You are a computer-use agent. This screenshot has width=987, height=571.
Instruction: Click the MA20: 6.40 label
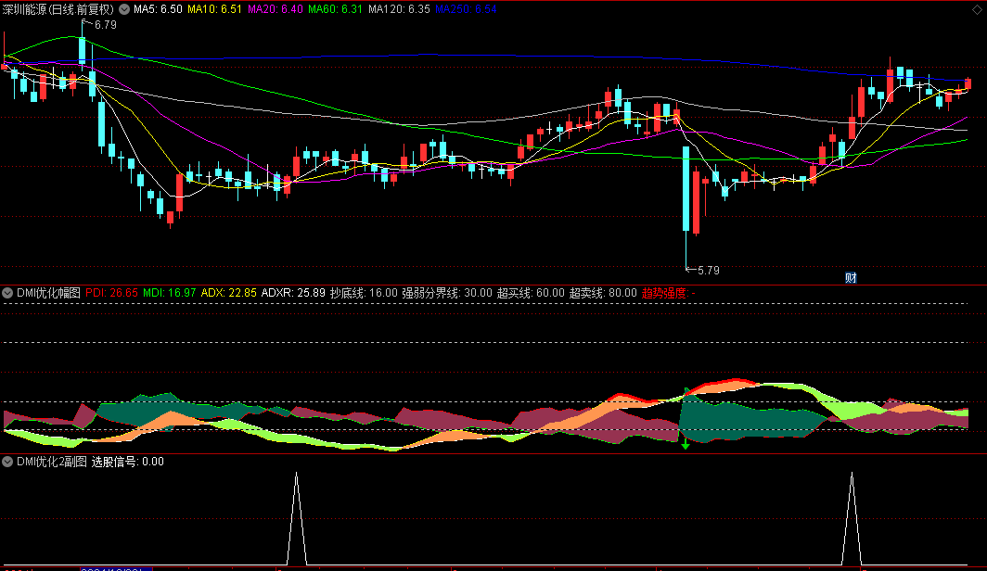coord(276,9)
